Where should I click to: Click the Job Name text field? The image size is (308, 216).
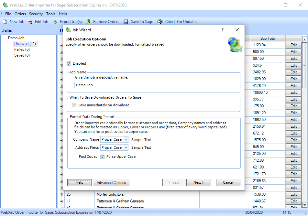(x=102, y=85)
